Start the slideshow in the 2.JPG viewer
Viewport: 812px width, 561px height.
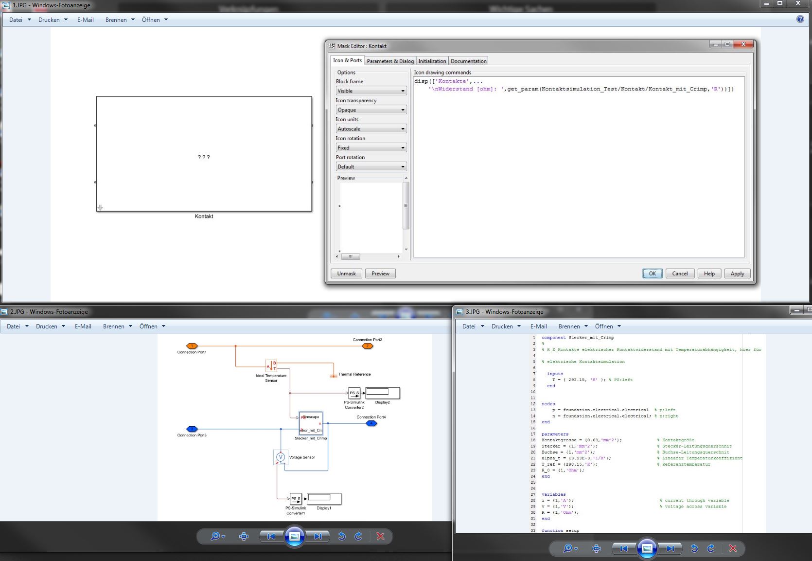295,536
